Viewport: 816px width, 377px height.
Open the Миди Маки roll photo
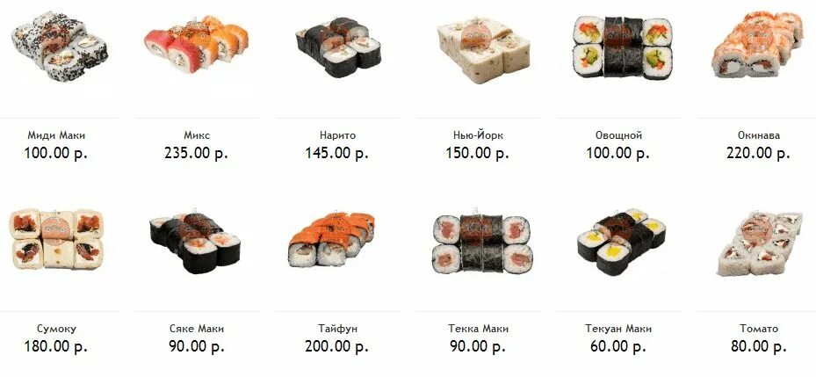[60, 47]
